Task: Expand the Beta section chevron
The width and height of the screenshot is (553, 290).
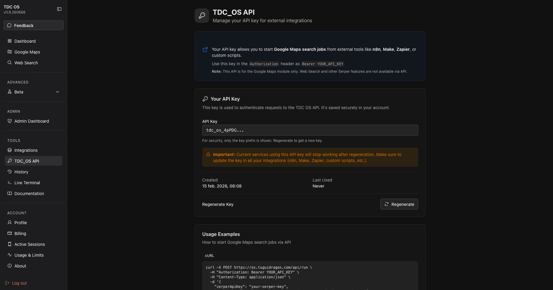Action: click(57, 92)
